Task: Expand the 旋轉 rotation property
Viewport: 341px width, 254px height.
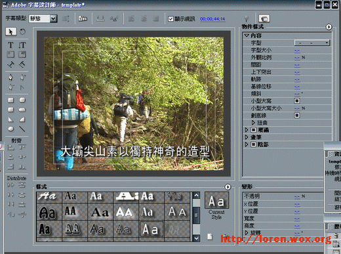Action: [x=247, y=232]
